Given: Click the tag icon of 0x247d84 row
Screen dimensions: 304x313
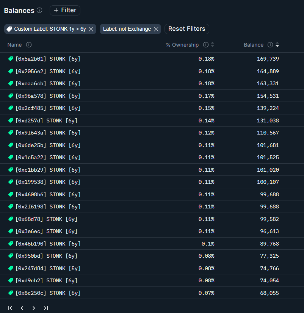Looking at the screenshot, I should tap(11, 268).
